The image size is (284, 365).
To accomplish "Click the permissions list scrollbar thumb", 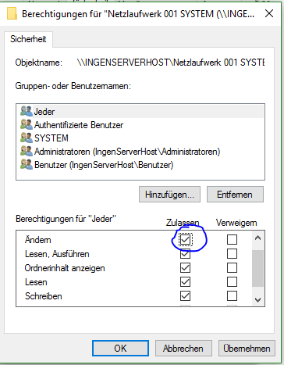I will (257, 268).
